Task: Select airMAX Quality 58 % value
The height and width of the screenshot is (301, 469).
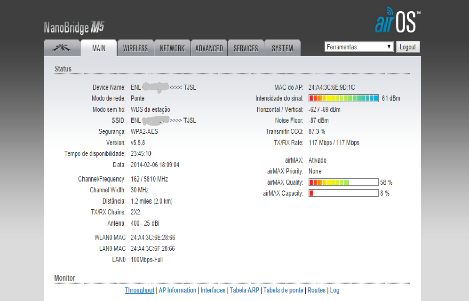Action: click(386, 182)
